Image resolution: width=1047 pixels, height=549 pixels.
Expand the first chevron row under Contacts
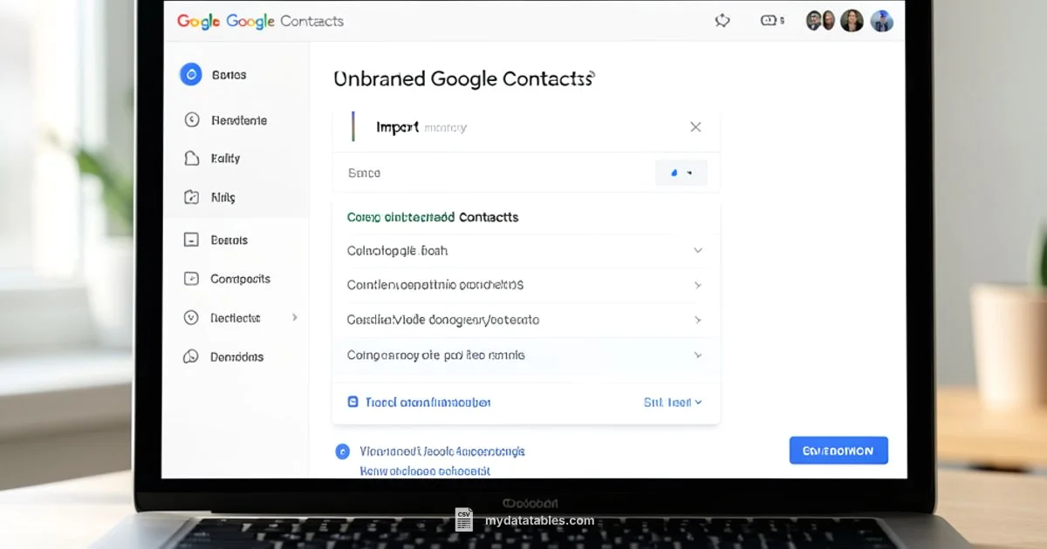click(697, 250)
